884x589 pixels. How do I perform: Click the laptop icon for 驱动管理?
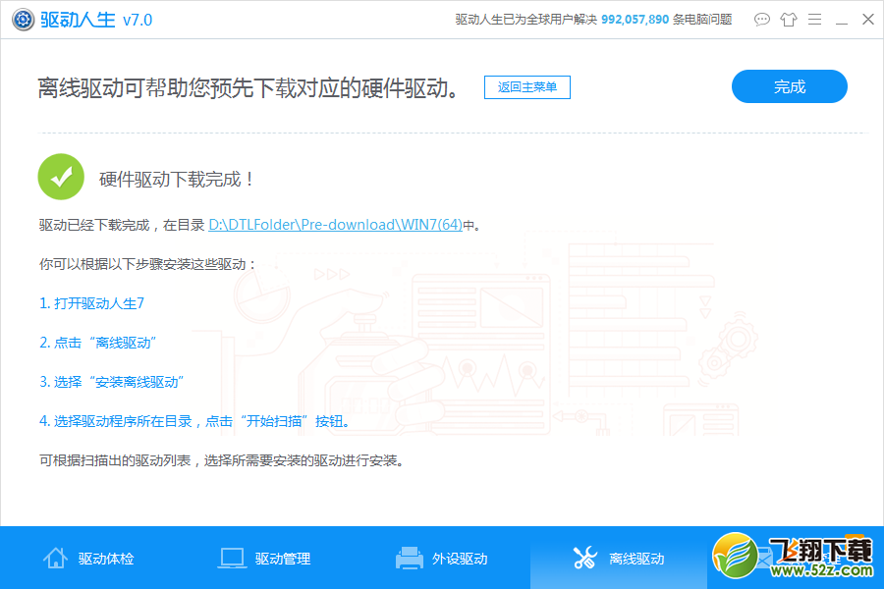(232, 558)
